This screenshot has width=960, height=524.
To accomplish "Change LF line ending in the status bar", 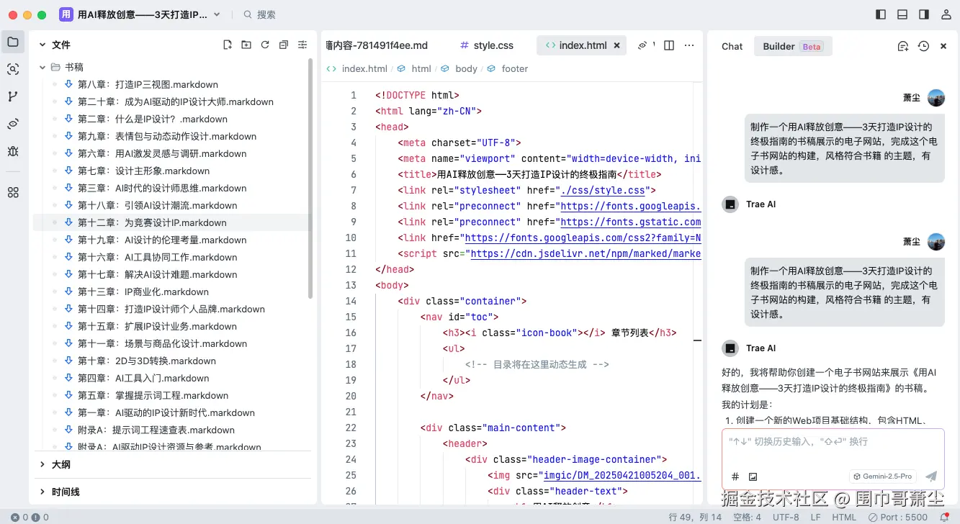I will pos(815,517).
